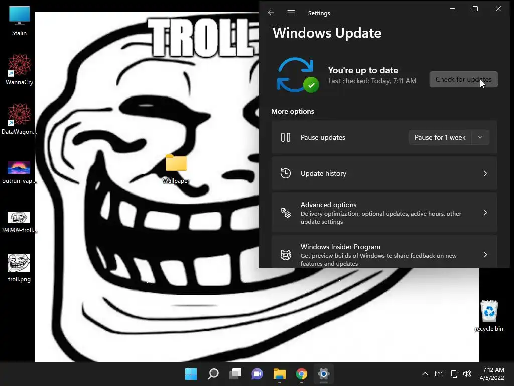Image resolution: width=514 pixels, height=386 pixels.
Task: Open File Explorer from taskbar
Action: point(280,374)
